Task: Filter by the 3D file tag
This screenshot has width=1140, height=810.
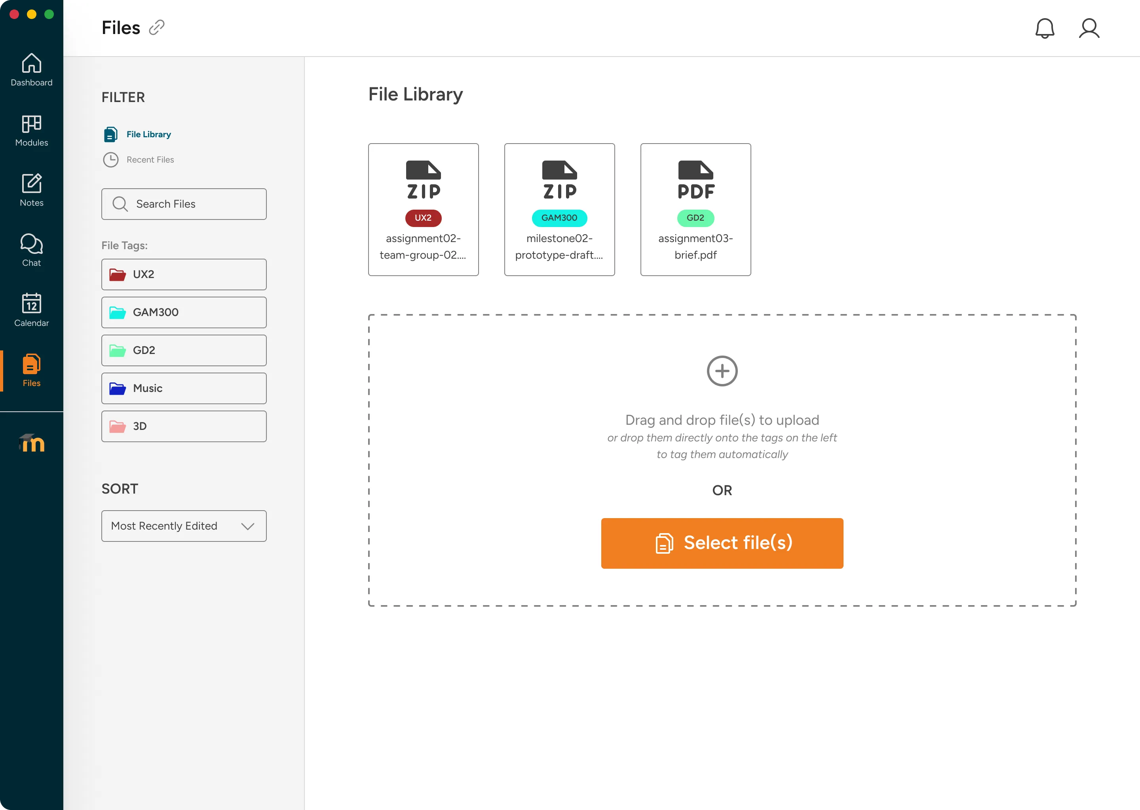Action: click(x=184, y=426)
